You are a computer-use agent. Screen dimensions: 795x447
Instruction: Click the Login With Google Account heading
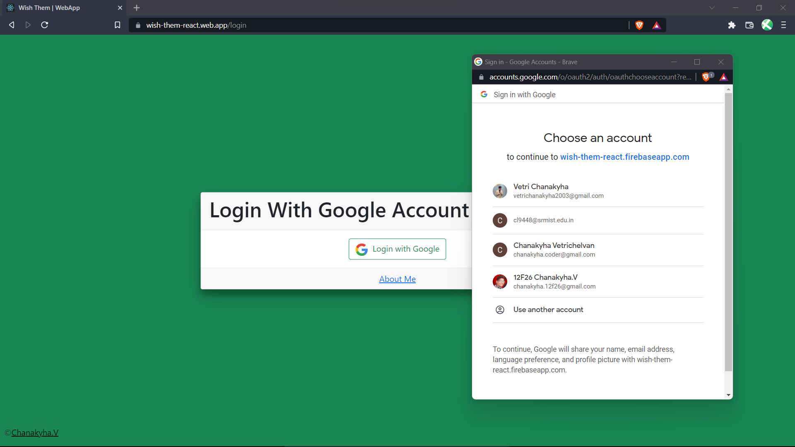click(x=339, y=210)
